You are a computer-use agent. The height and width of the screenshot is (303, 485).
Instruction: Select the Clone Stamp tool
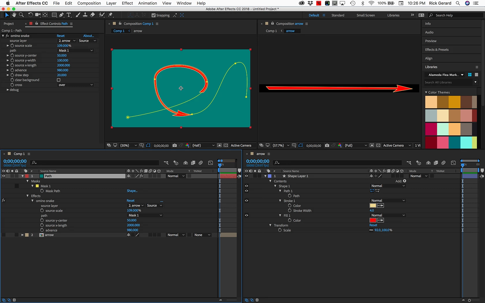click(x=85, y=15)
